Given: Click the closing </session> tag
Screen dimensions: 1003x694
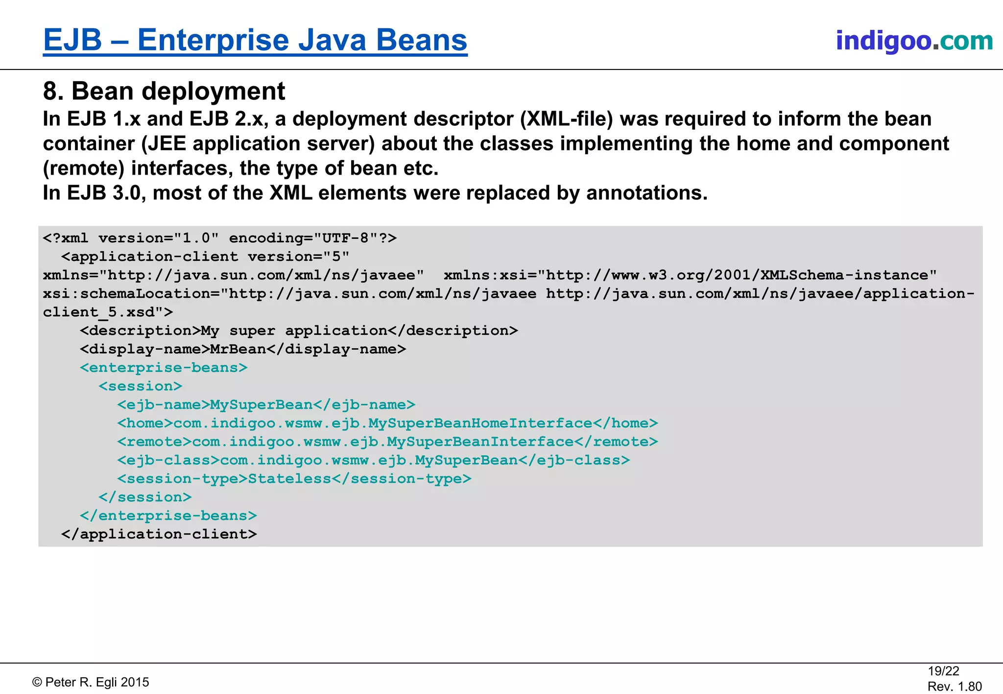Looking at the screenshot, I should [x=145, y=497].
